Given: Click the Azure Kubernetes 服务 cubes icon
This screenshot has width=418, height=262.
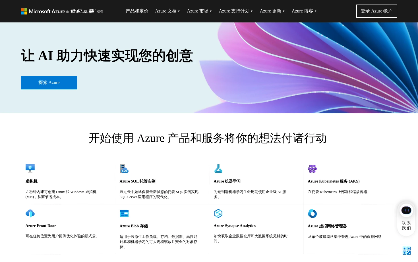Looking at the screenshot, I should pyautogui.click(x=313, y=169).
